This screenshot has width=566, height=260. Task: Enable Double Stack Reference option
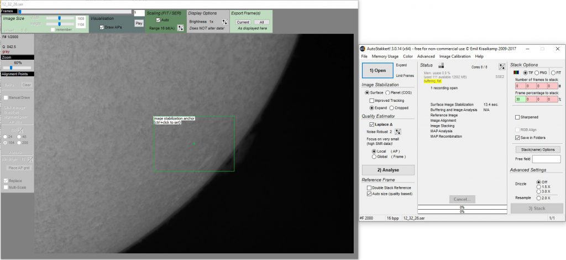[x=369, y=188]
